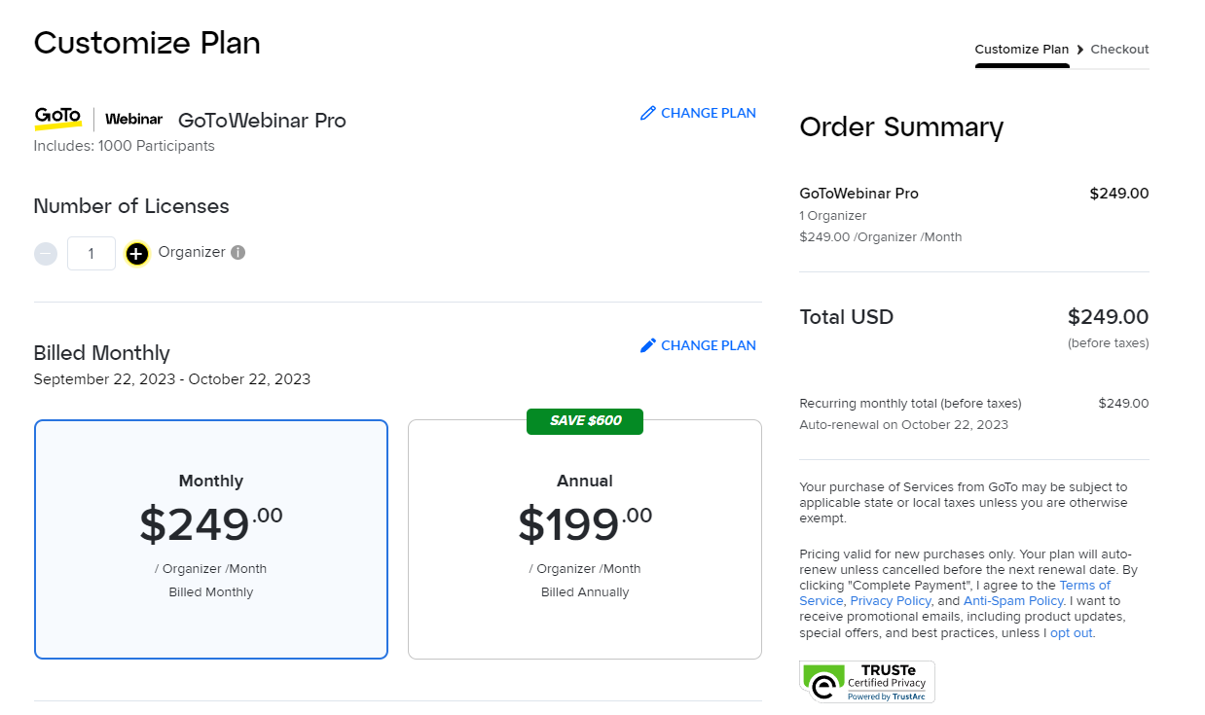1205x715 pixels.
Task: Click the breadcrumb chevron before Checkout
Action: pos(1080,50)
